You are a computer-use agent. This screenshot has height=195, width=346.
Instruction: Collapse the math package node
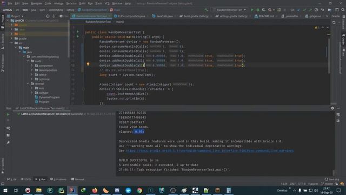pos(28,61)
